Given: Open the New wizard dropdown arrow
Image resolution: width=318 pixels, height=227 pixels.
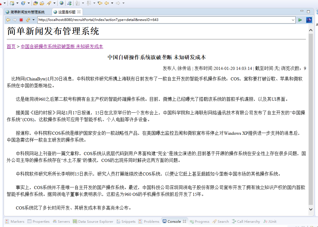Looking at the screenshot, I should click(4, 3).
